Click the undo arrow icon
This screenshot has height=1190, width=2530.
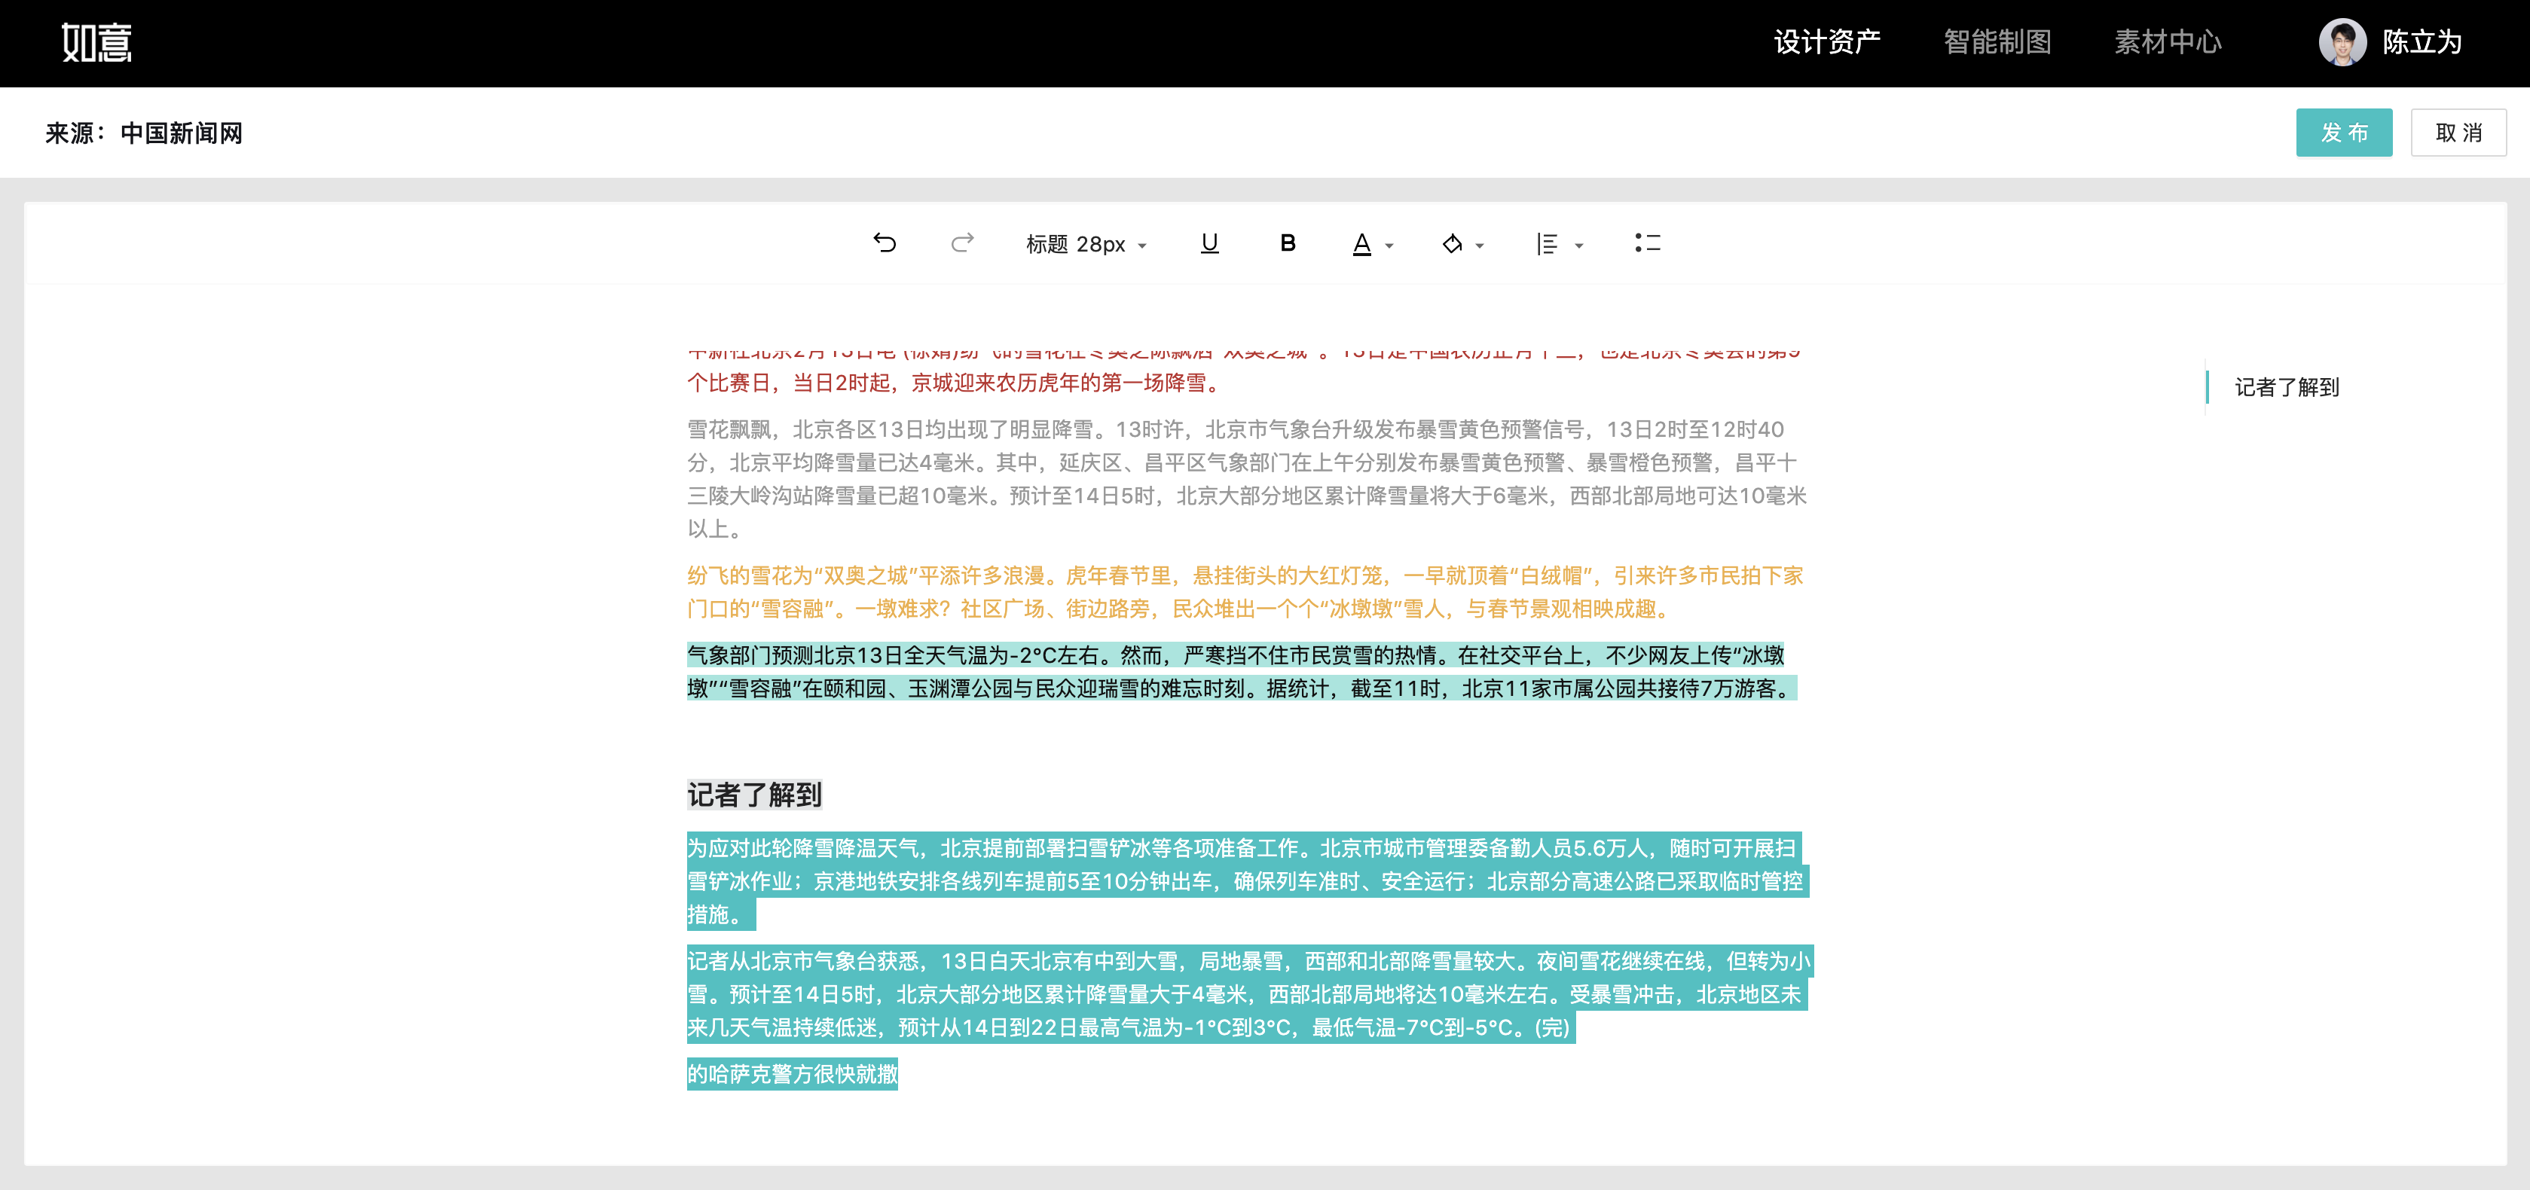(884, 243)
